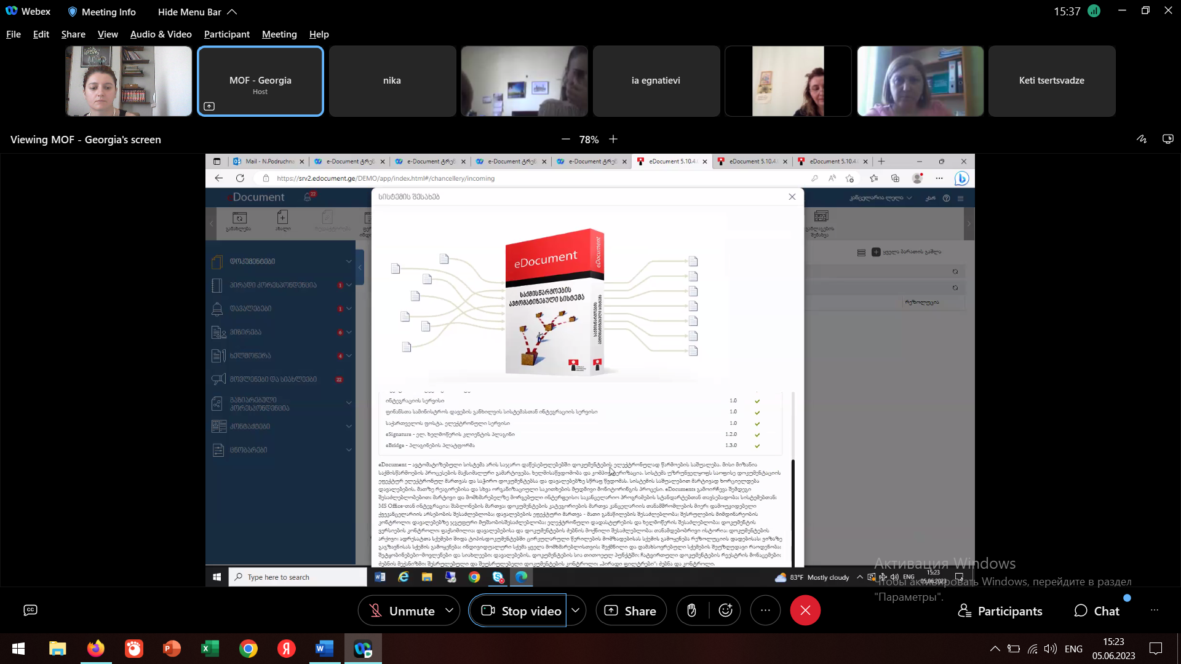The image size is (1181, 664).
Task: Show hidden tray icons chevron
Action: point(995,649)
